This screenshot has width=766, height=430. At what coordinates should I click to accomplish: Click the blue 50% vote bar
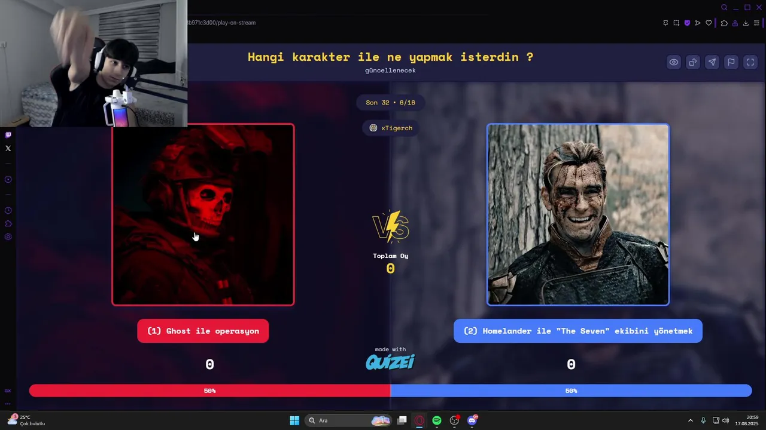pyautogui.click(x=571, y=391)
